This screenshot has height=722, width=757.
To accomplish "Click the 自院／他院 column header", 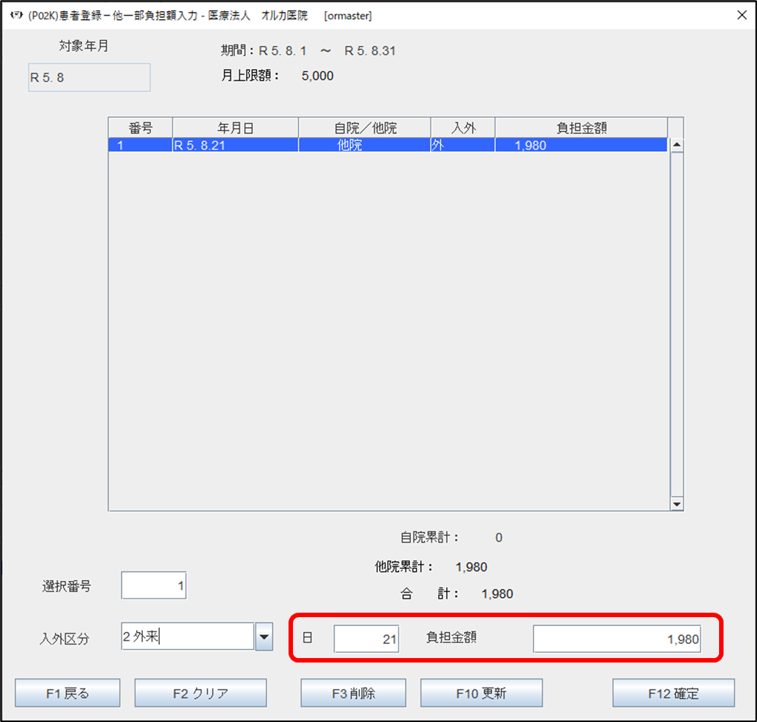I will pos(364,128).
